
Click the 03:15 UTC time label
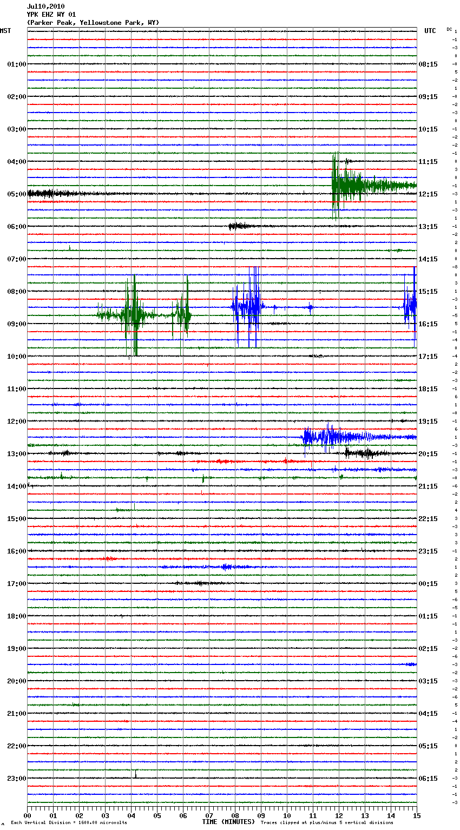pyautogui.click(x=428, y=681)
